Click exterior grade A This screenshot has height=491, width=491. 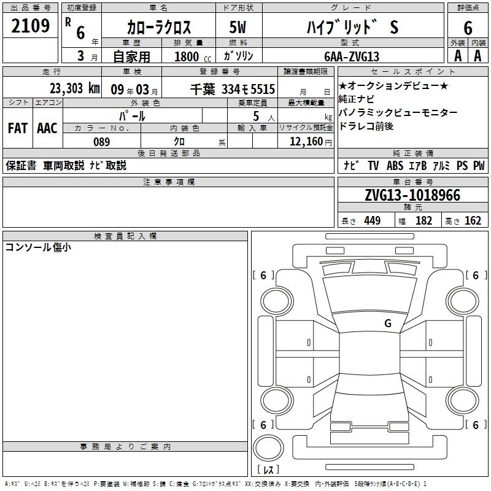coord(458,56)
